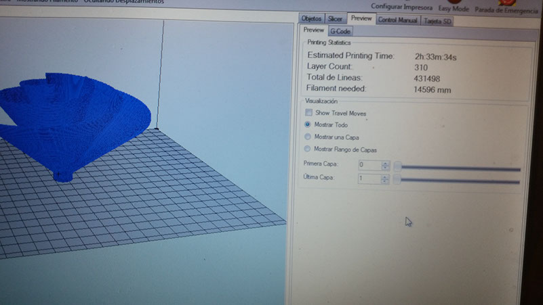Click the Última Capa slider handle
The height and width of the screenshot is (305, 543).
(397, 179)
